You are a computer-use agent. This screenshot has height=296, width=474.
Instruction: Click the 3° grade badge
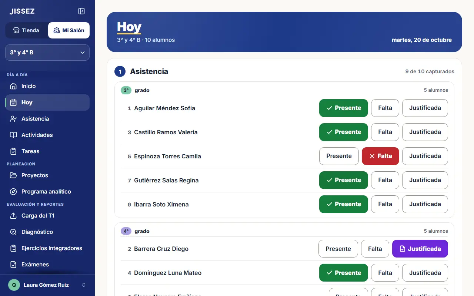pyautogui.click(x=126, y=90)
